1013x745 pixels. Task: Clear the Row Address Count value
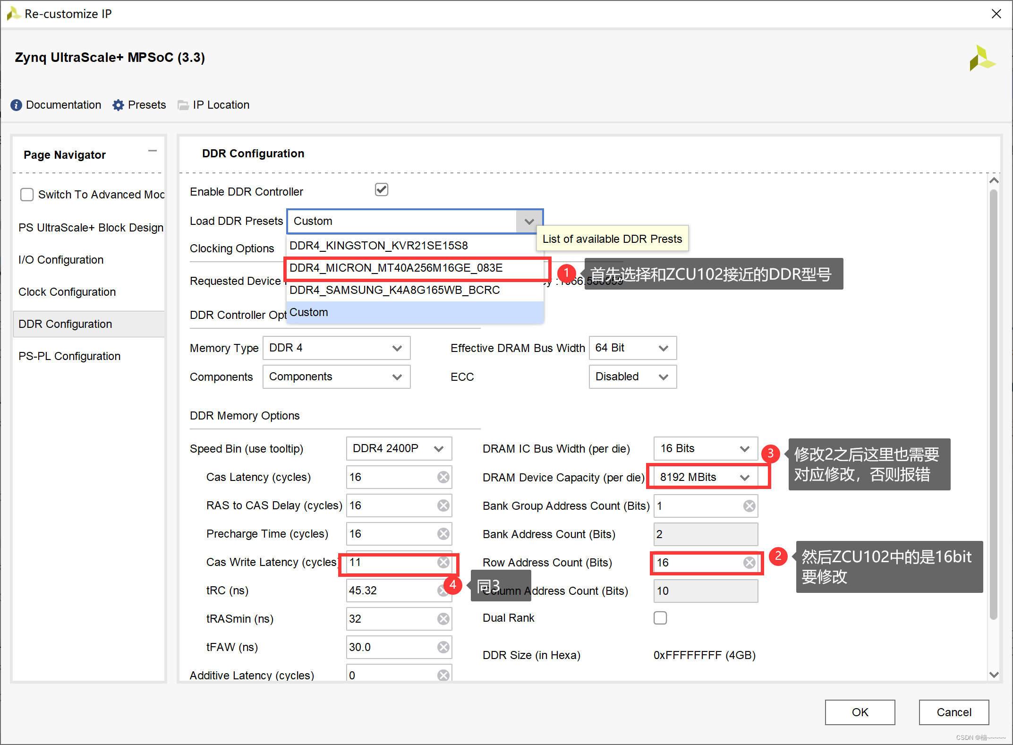pyautogui.click(x=749, y=563)
